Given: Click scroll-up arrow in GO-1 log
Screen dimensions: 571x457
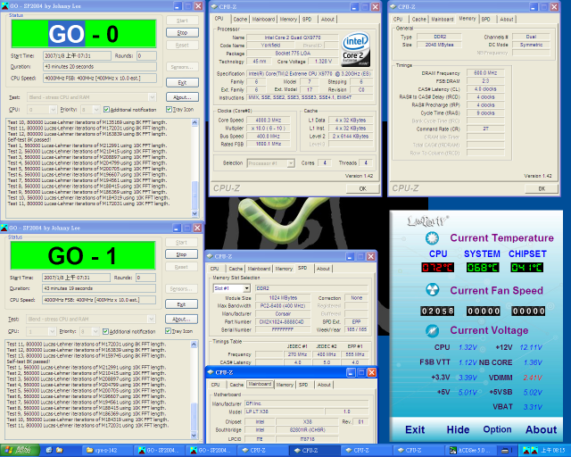Looking at the screenshot, I should point(194,345).
